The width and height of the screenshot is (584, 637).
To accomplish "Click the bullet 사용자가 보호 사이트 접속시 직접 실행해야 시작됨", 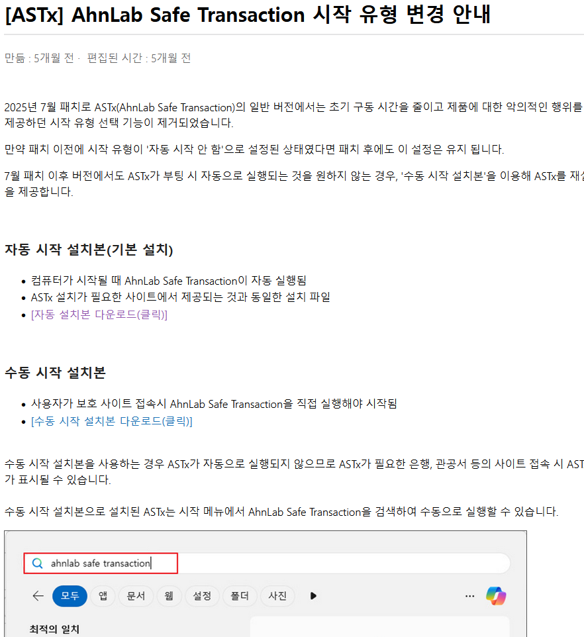I will (214, 404).
